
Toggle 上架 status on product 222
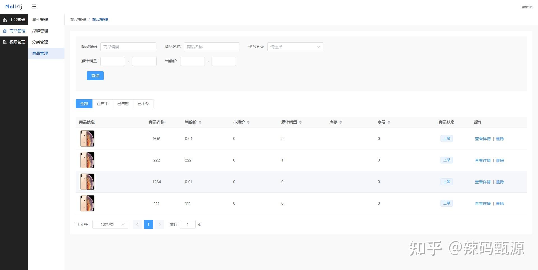446,160
